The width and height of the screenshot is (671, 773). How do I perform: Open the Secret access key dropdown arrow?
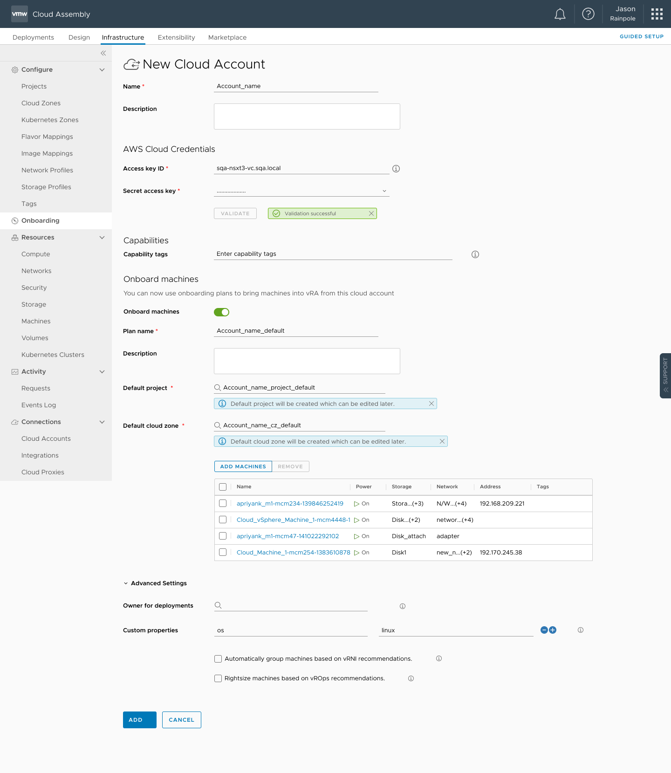click(384, 191)
